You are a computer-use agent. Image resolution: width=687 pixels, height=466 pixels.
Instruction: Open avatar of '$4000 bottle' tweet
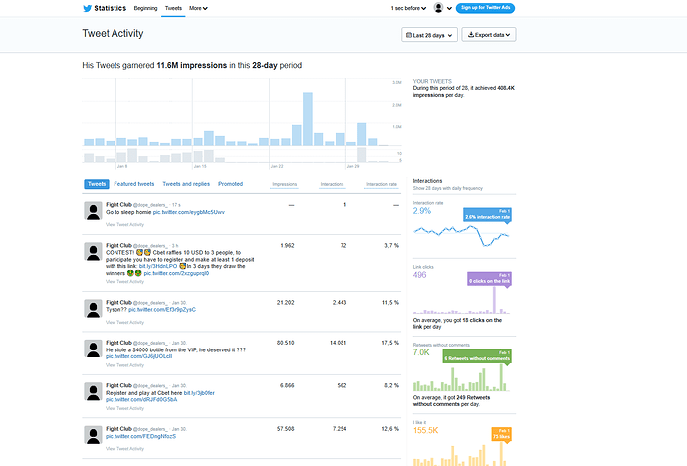tap(93, 349)
